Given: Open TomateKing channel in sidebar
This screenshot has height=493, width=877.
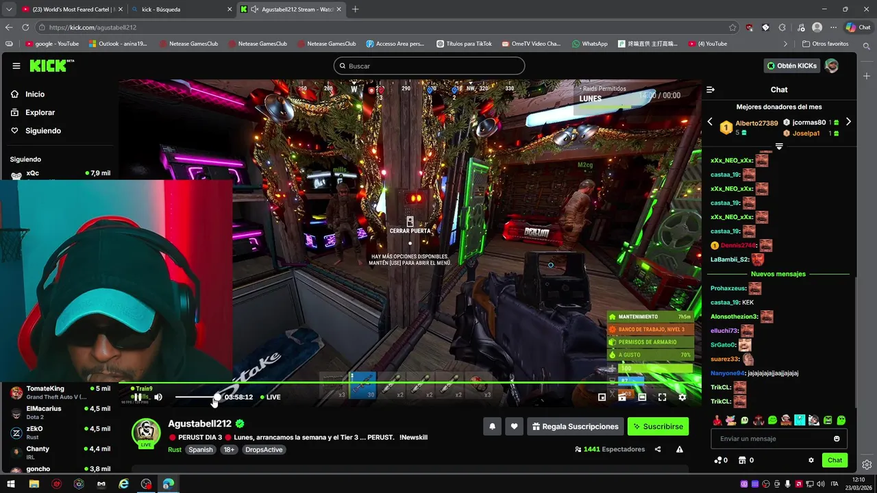Looking at the screenshot, I should tap(60, 392).
